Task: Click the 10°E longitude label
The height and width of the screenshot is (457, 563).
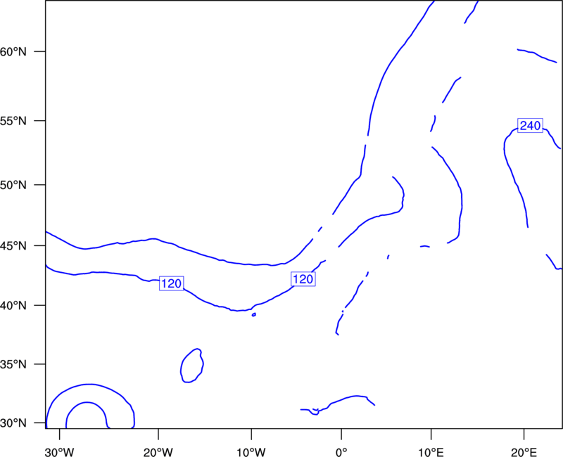Action: click(431, 452)
